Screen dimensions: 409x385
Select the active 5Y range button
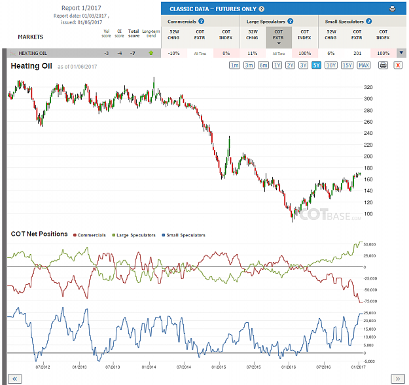click(316, 65)
